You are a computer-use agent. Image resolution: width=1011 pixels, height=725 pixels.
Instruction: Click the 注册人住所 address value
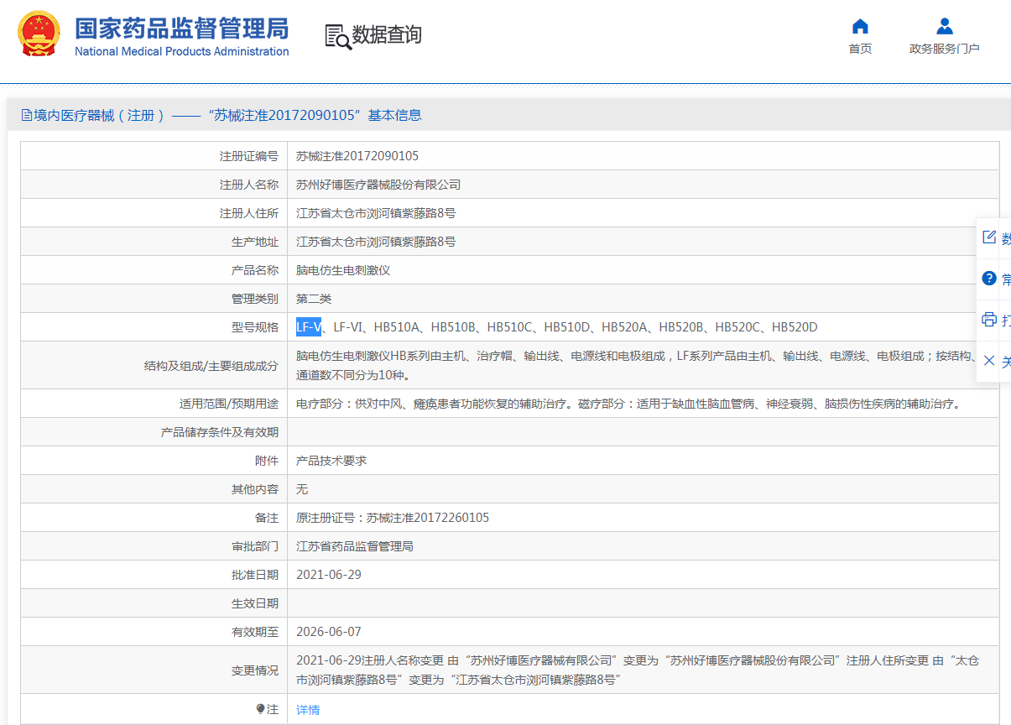coord(376,213)
